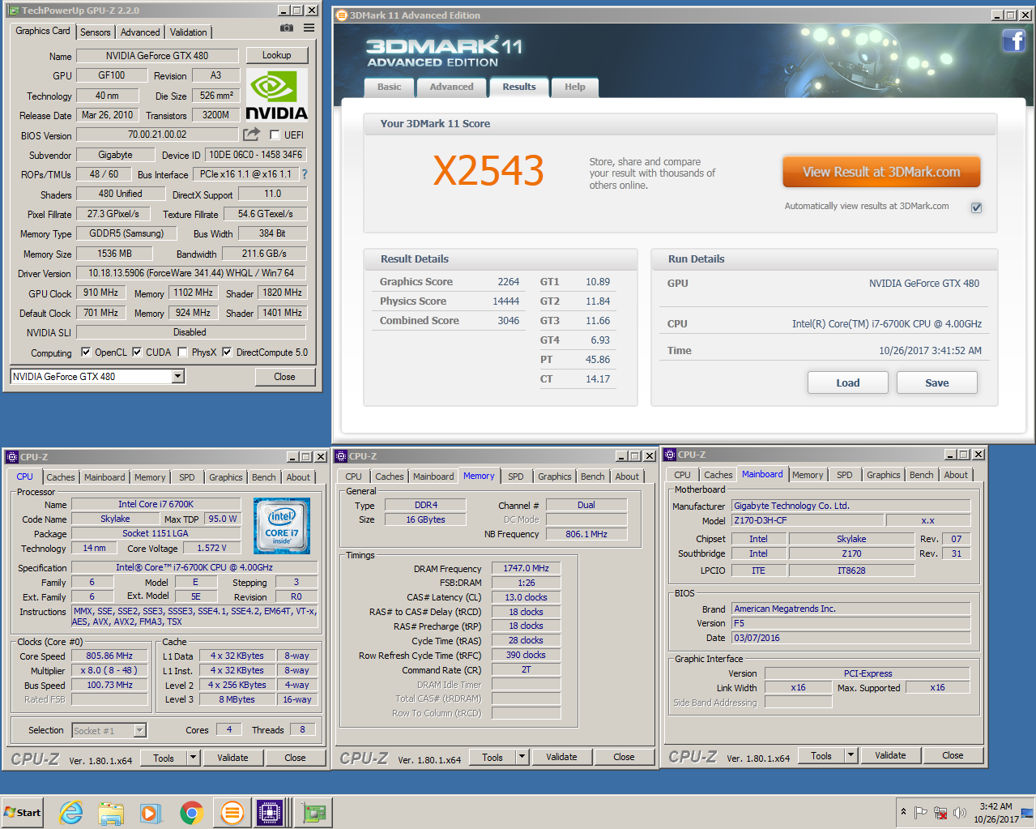Open the GPU selection dropdown in GPU-Z

(177, 376)
